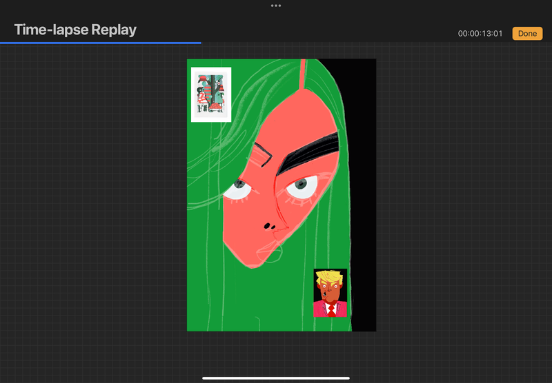The width and height of the screenshot is (552, 383).
Task: Click the red hair-part line at top of head
Action: pos(302,74)
